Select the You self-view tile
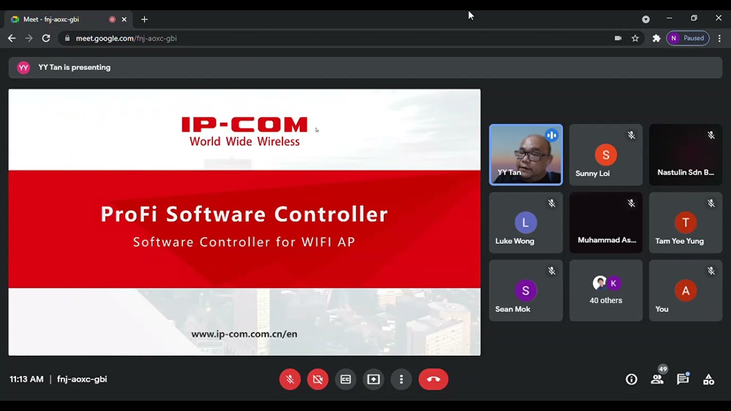The width and height of the screenshot is (731, 411). (x=686, y=291)
